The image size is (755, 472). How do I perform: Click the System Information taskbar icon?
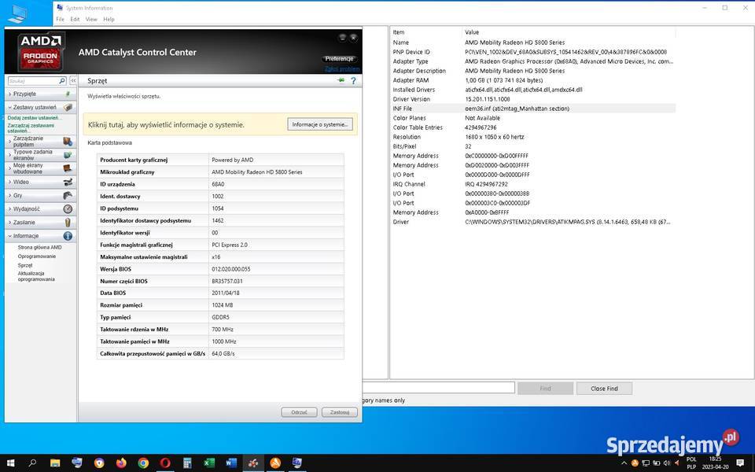(x=297, y=463)
